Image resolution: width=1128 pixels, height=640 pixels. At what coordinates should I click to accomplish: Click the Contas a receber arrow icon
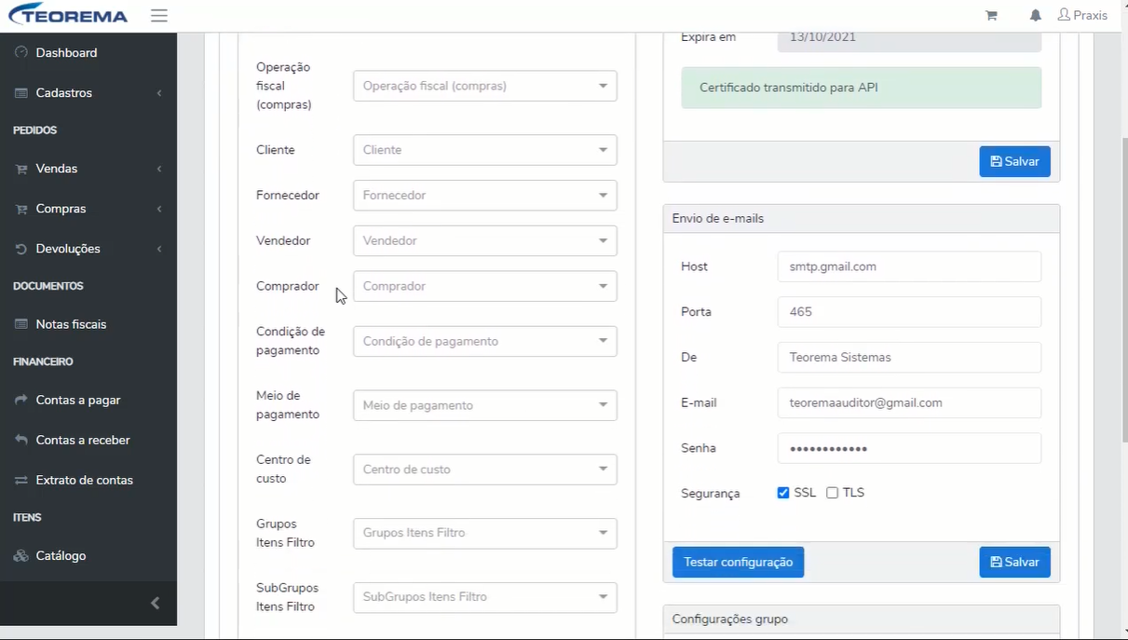(21, 441)
